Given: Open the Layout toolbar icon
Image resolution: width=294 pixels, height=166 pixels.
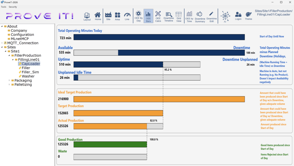Looking at the screenshot, I should (x=87, y=16).
